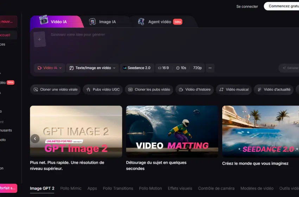The height and width of the screenshot is (197, 299).
Task: Select the Pollo Transitions category tab
Action: click(x=118, y=188)
